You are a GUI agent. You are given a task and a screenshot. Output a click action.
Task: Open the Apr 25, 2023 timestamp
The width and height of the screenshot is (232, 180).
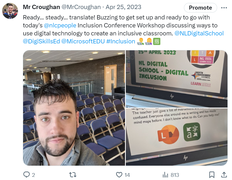pos(123,7)
